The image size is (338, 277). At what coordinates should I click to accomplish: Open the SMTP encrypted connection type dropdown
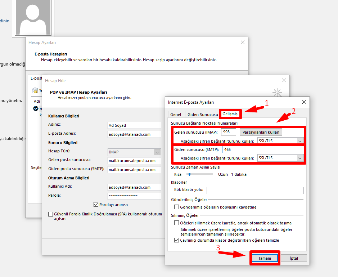[300, 158]
